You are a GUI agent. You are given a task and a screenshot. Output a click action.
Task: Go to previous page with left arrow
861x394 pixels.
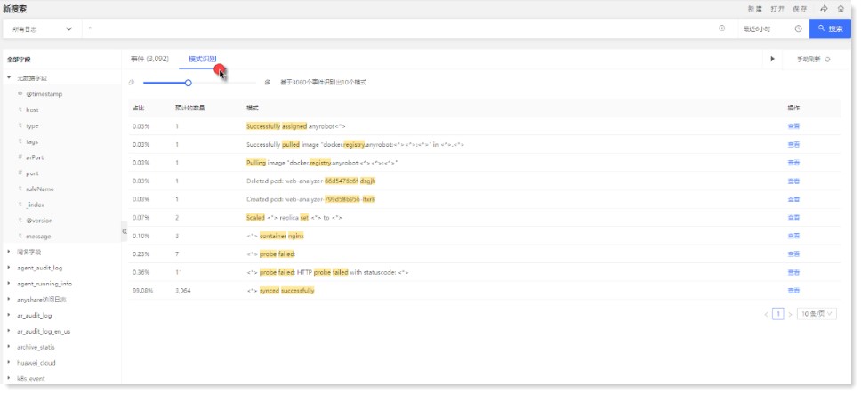coord(766,314)
